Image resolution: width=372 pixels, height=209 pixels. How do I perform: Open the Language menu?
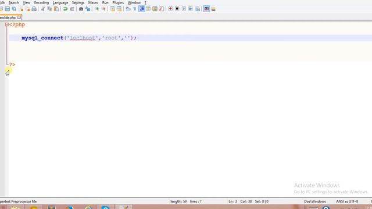pos(60,2)
